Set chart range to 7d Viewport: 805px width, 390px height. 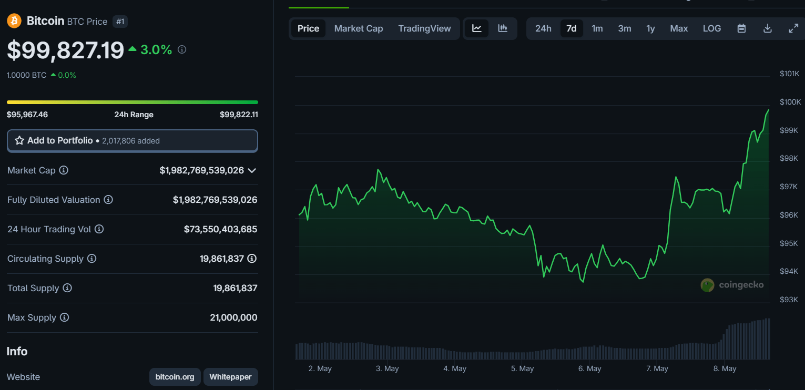(x=572, y=28)
